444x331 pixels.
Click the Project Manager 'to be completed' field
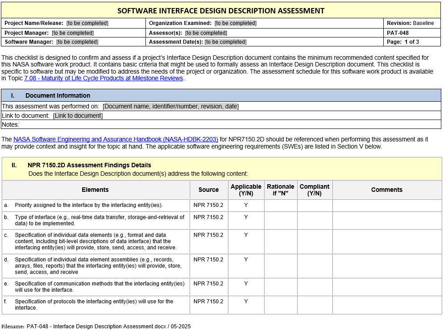pos(73,33)
